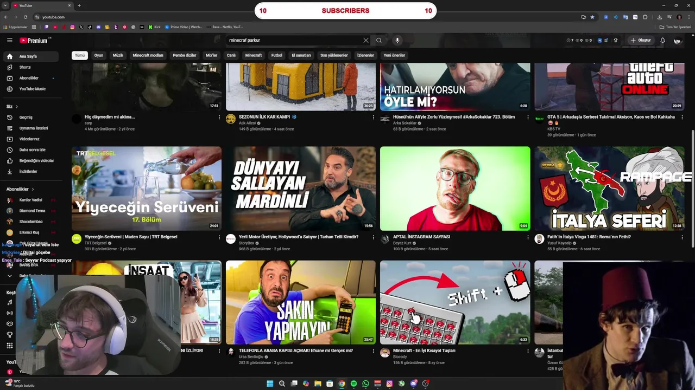This screenshot has height=390, width=695.
Task: Open Yiyeceğin Serüveni 17. Bölüm thumbnail
Action: click(x=147, y=188)
